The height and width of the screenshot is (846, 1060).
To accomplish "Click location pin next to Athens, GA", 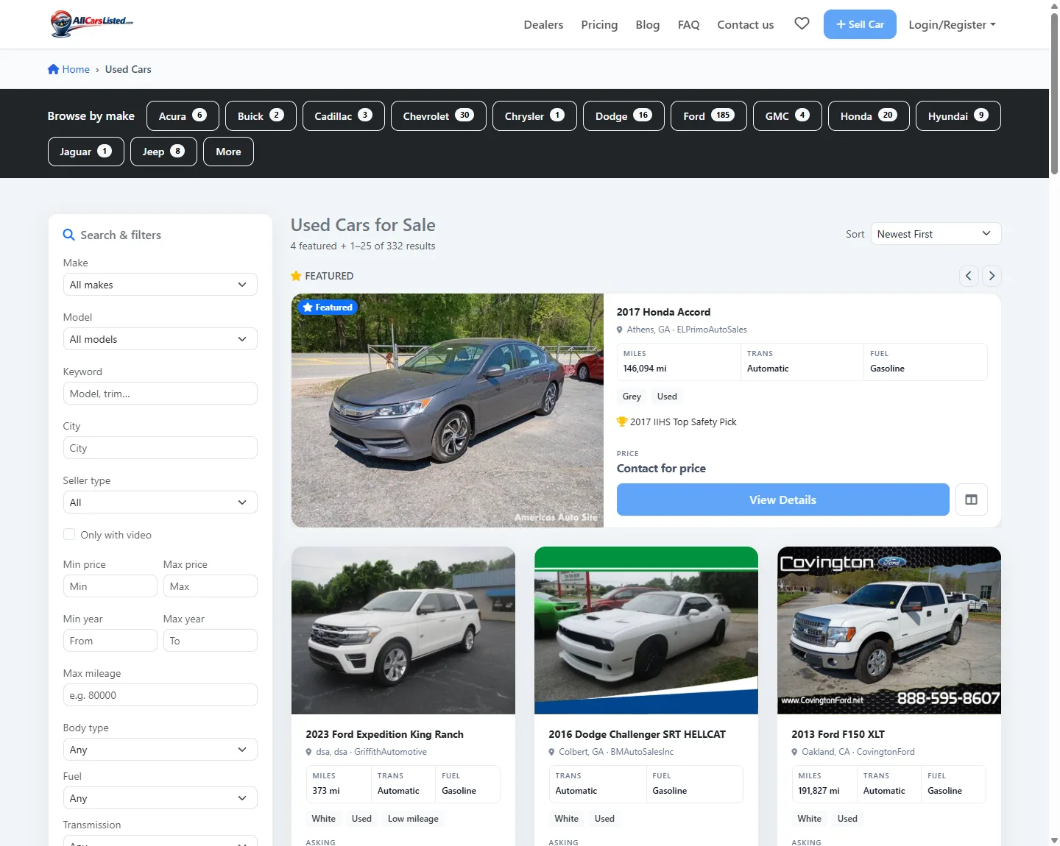I will pos(620,330).
